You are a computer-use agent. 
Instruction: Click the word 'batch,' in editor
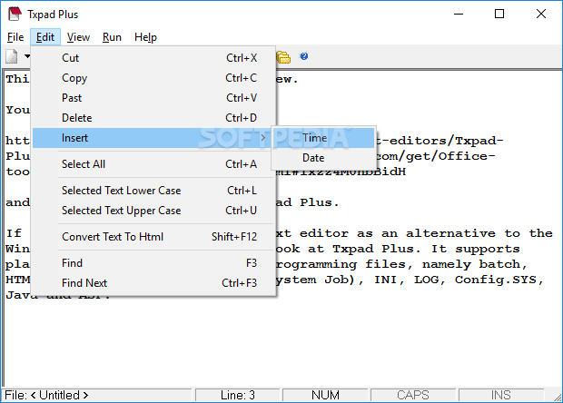pyautogui.click(x=503, y=264)
